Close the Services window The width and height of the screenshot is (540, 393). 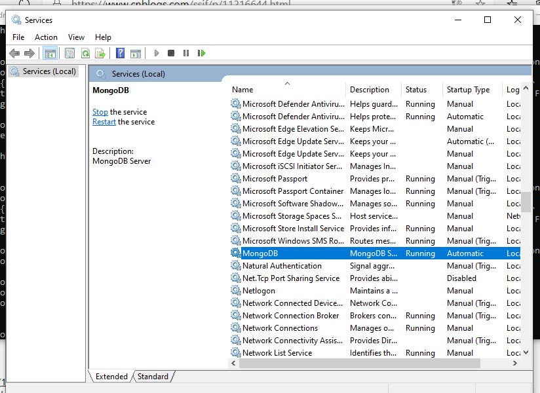(517, 20)
